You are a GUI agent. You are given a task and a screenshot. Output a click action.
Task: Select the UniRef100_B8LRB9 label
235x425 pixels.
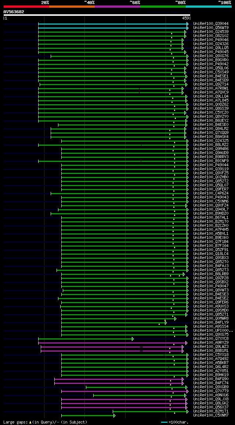pos(211,274)
